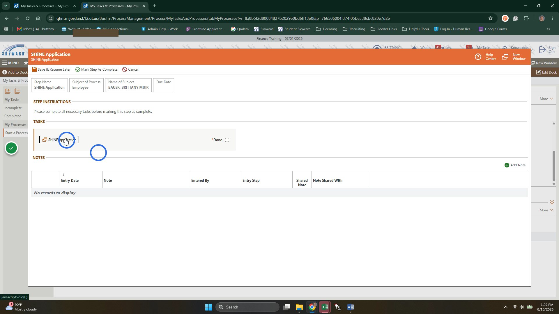This screenshot has height=314, width=559.
Task: Click the background scrollbar down arrow
Action: click(x=554, y=184)
